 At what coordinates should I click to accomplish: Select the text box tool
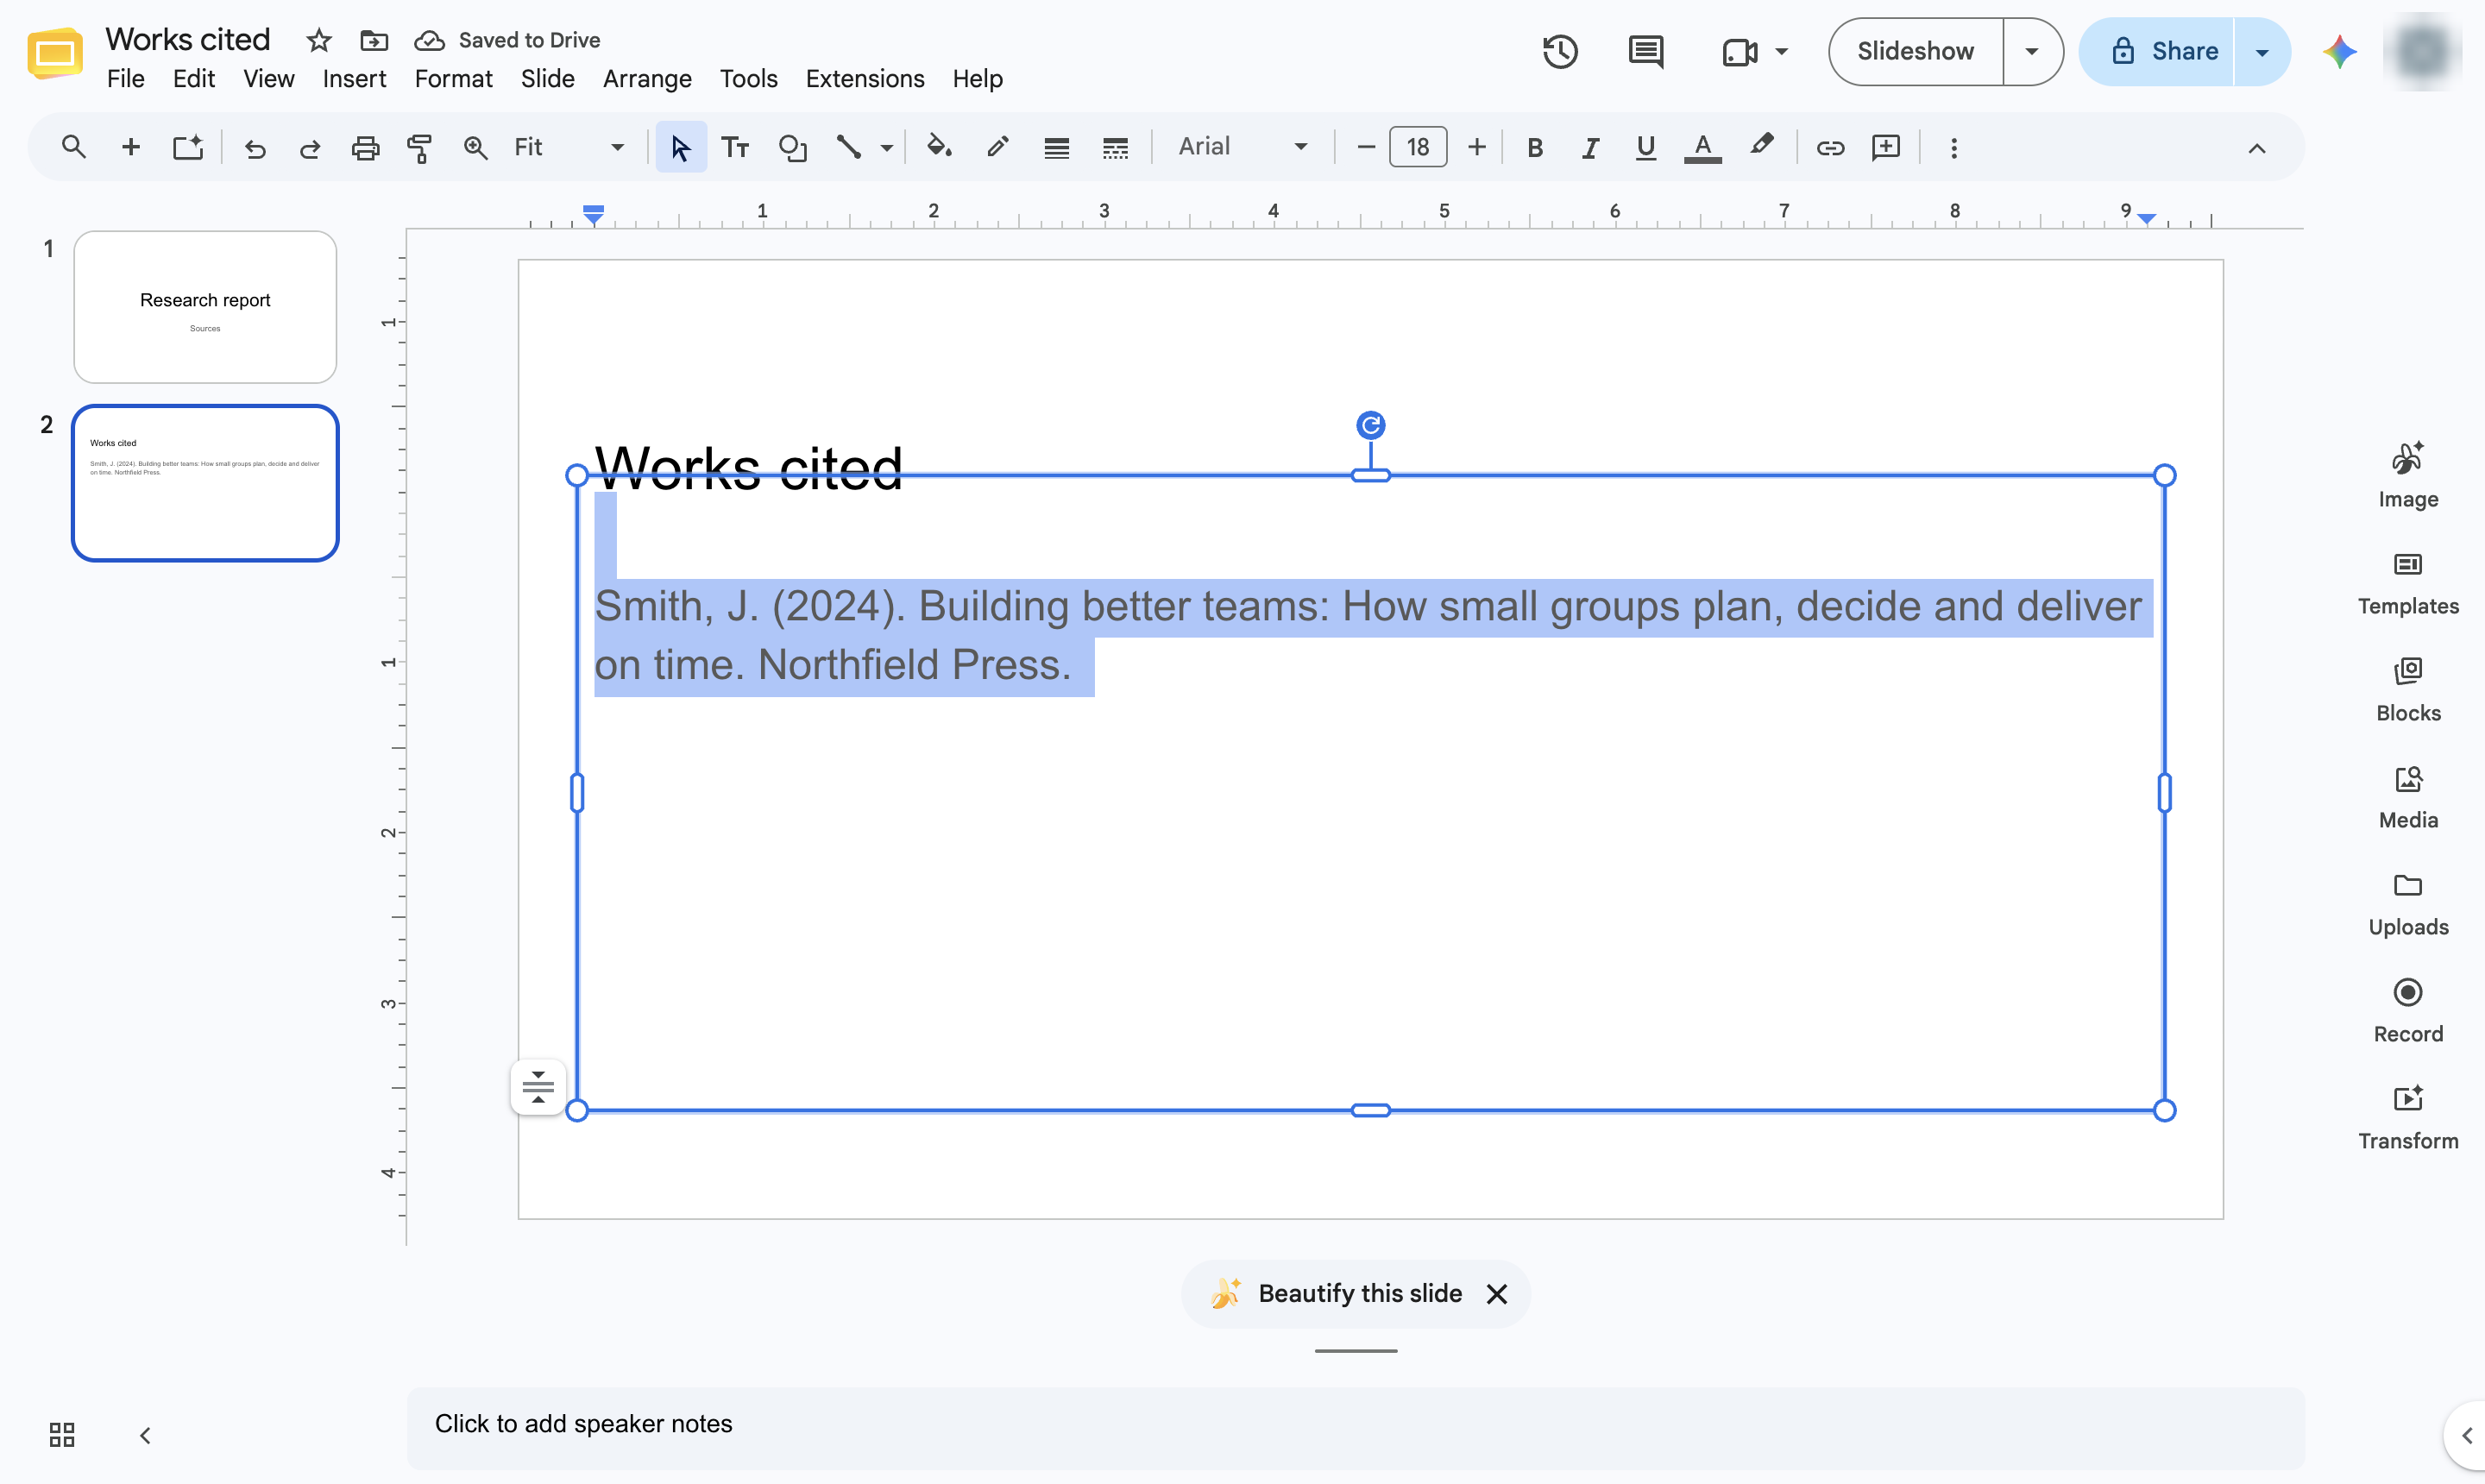coord(735,148)
